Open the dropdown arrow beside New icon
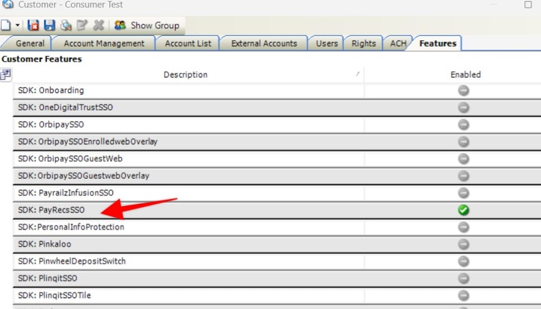Image resolution: width=541 pixels, height=309 pixels. [17, 25]
